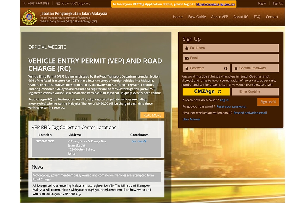This screenshot has width=305, height=203.
Task: Click the Address column header
Action: (75, 135)
